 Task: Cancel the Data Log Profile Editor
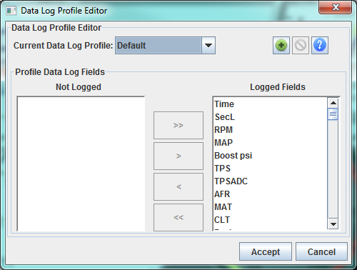pyautogui.click(x=321, y=251)
